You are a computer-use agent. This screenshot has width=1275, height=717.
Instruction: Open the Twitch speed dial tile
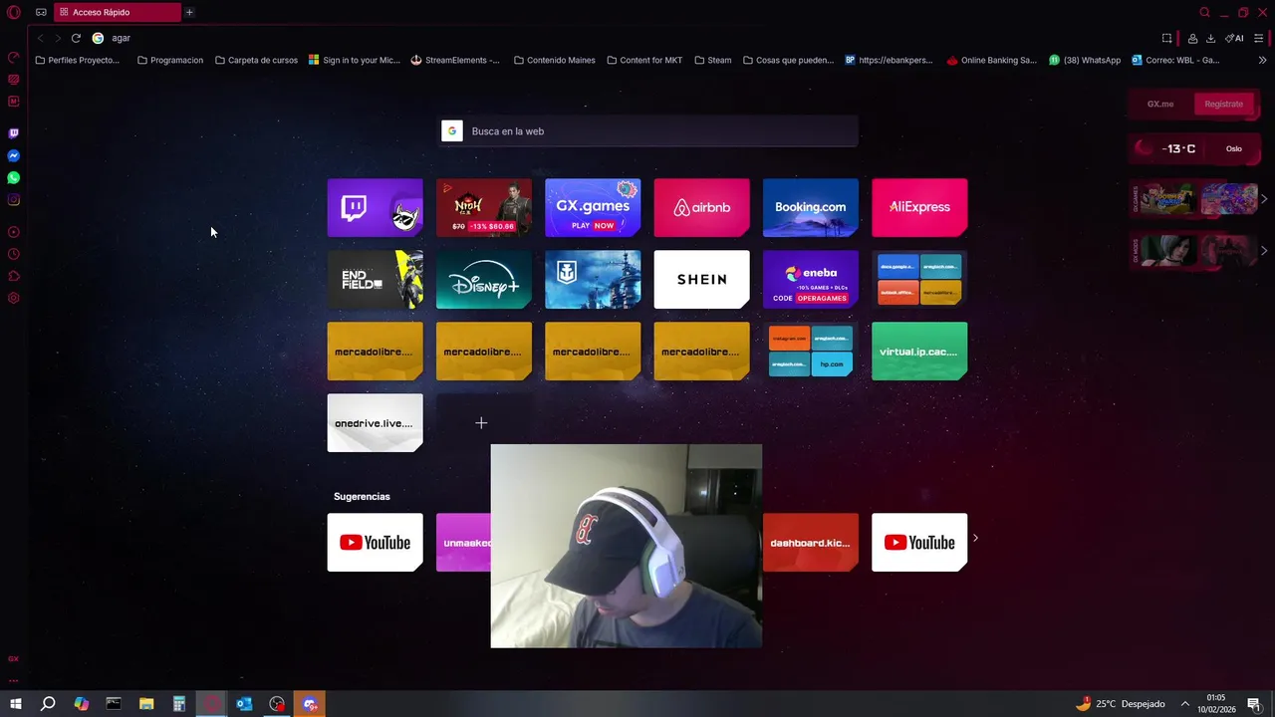click(375, 207)
